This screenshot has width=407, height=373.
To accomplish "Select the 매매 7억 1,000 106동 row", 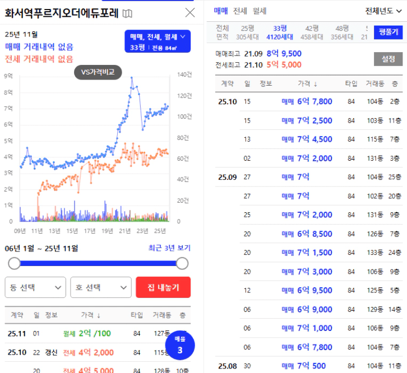I will 321,328.
